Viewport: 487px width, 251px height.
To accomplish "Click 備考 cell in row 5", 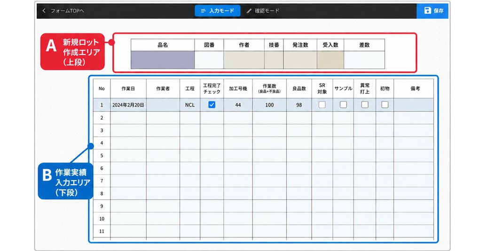I will coord(414,156).
